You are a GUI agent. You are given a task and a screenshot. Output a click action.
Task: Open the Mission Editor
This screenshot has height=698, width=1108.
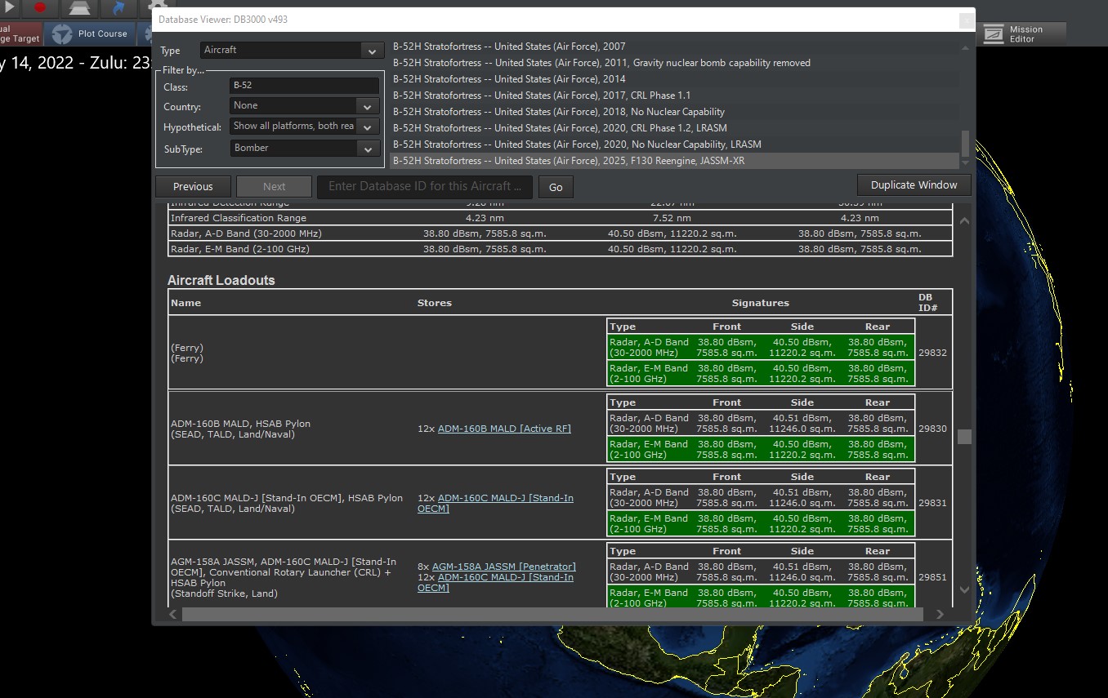tap(1021, 33)
